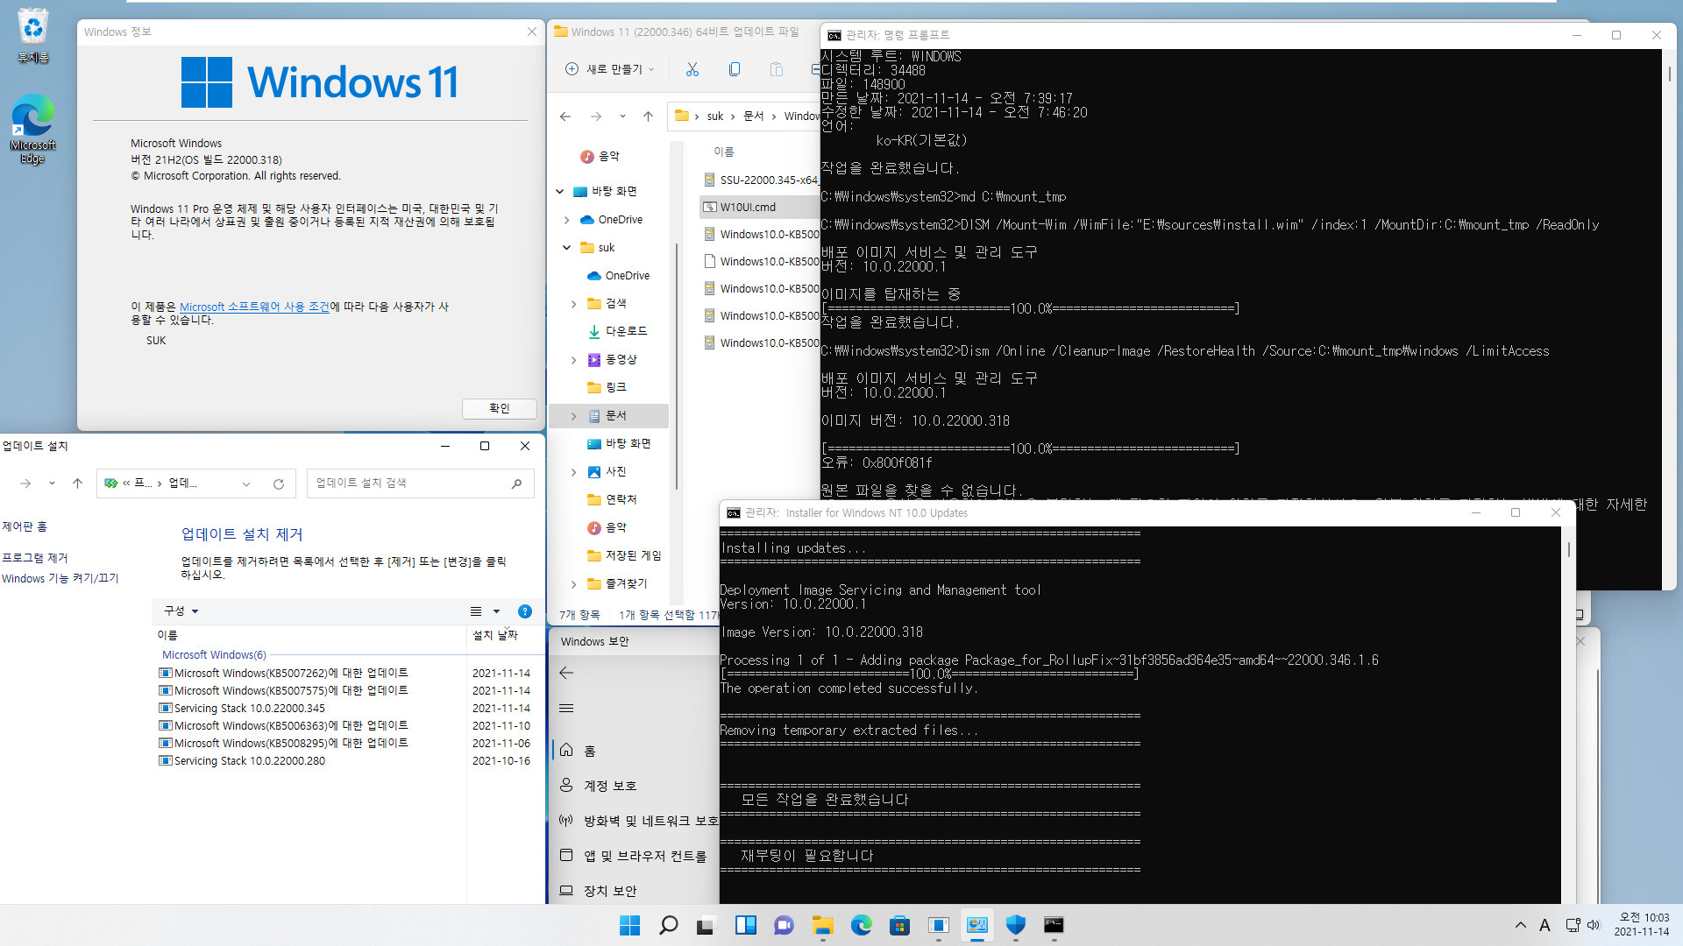Viewport: 1683px width, 946px height.
Task: Open Command Prompt from taskbar
Action: click(x=1054, y=925)
